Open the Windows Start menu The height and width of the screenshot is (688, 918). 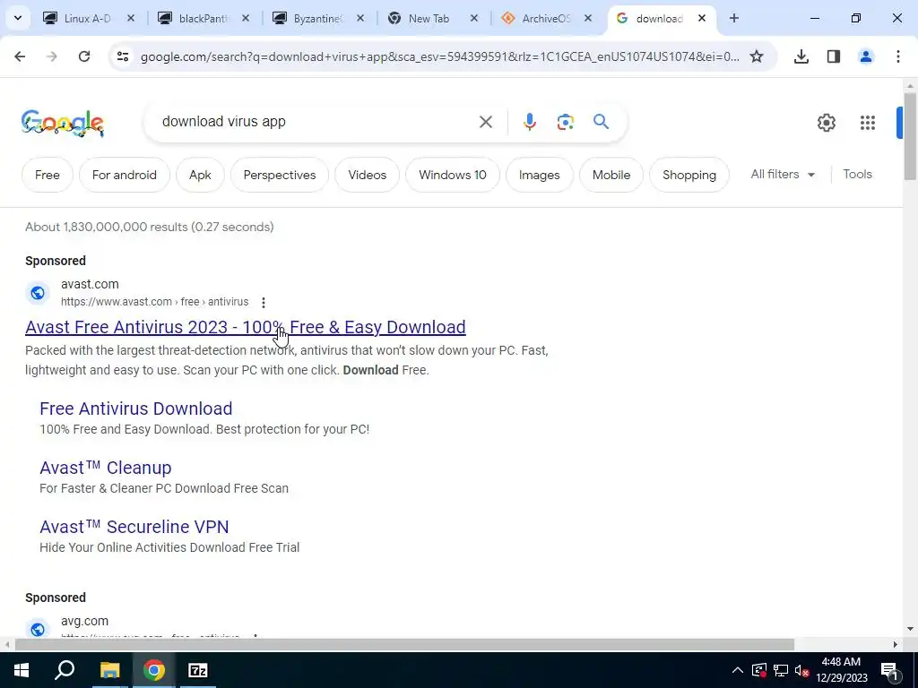pos(22,670)
